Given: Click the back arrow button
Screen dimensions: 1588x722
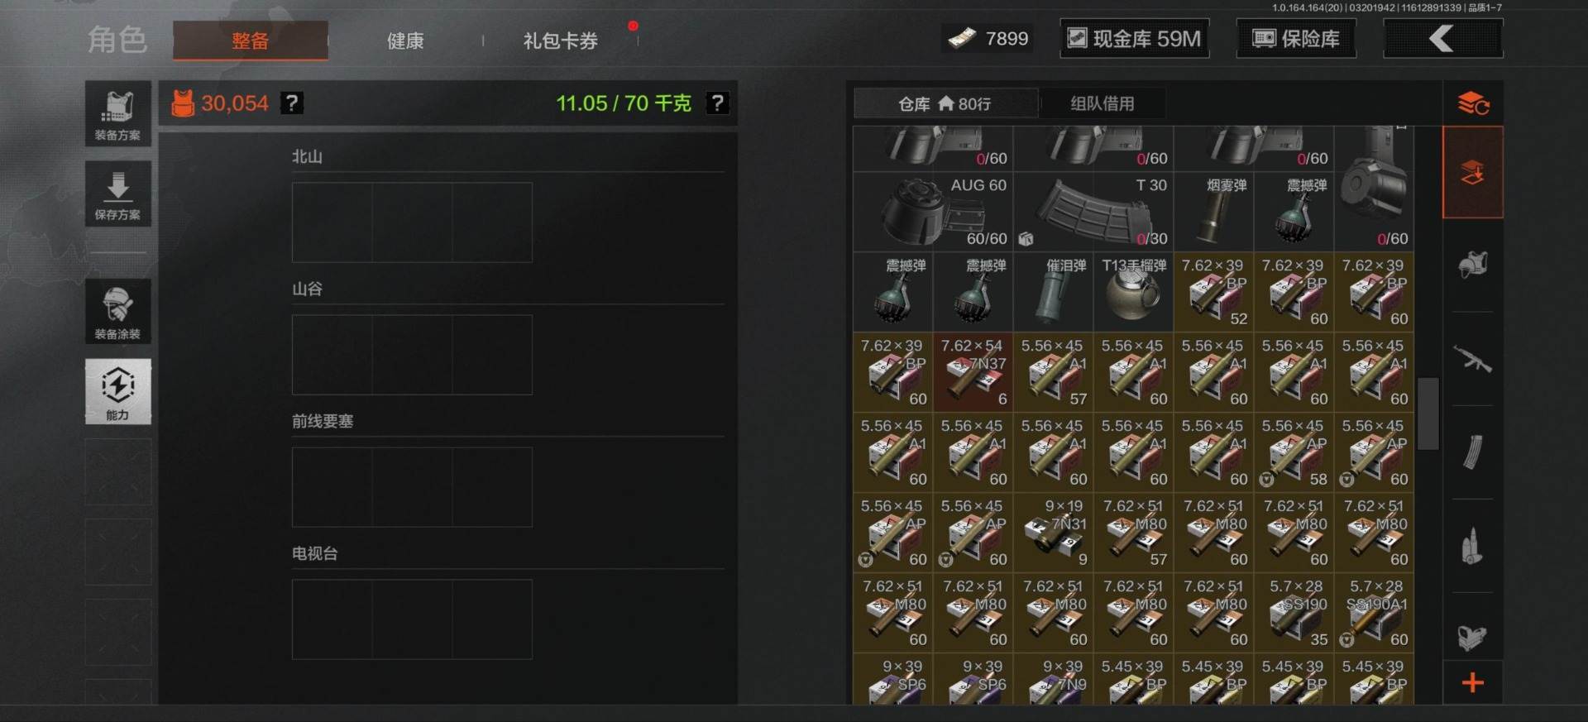Looking at the screenshot, I should pos(1442,39).
